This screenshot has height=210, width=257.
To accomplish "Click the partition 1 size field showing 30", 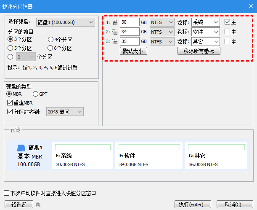I will (129, 22).
